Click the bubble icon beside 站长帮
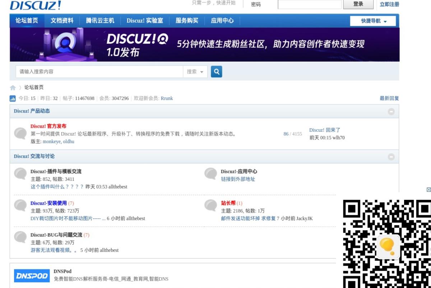The height and width of the screenshot is (288, 431). [211, 206]
